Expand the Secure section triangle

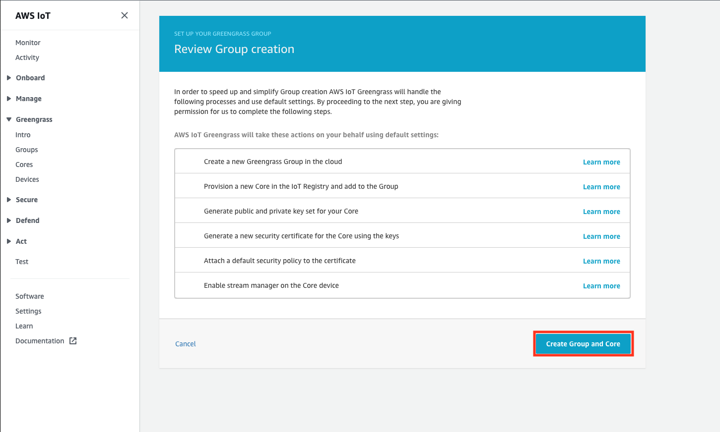[x=9, y=200]
